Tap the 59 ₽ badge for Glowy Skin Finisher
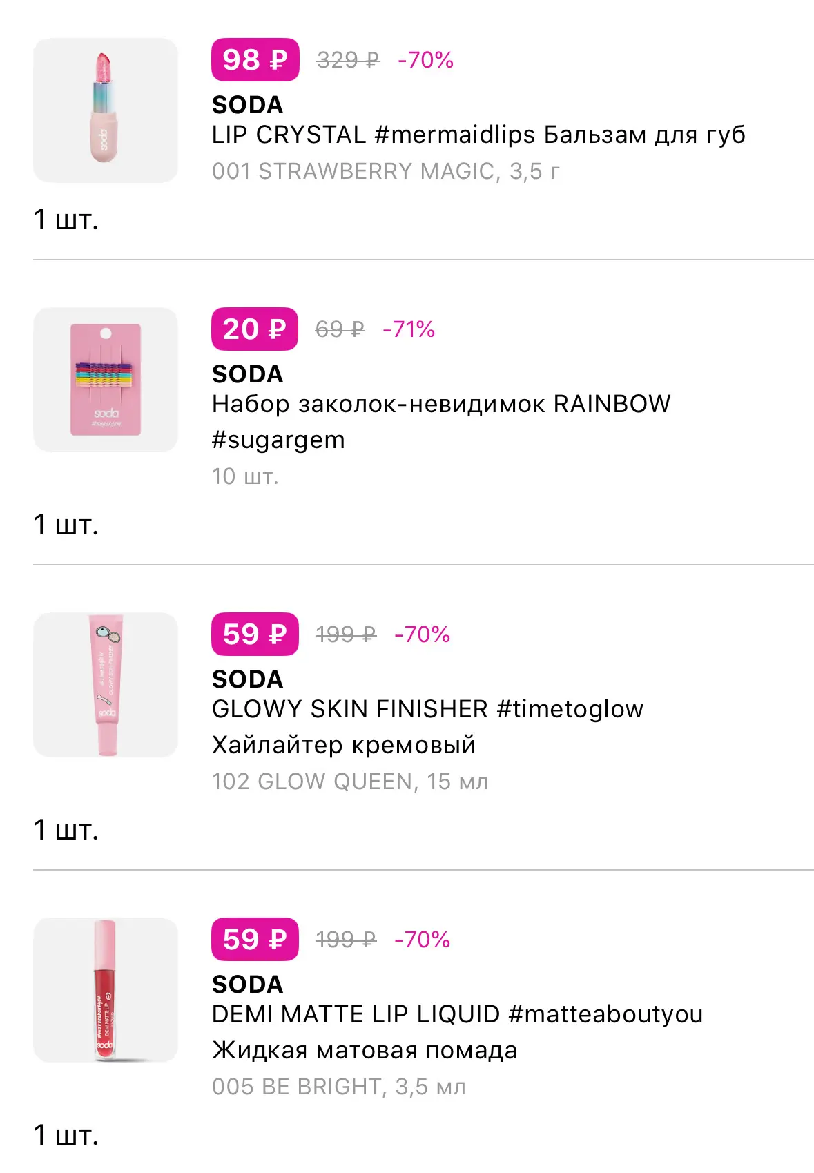 255,634
